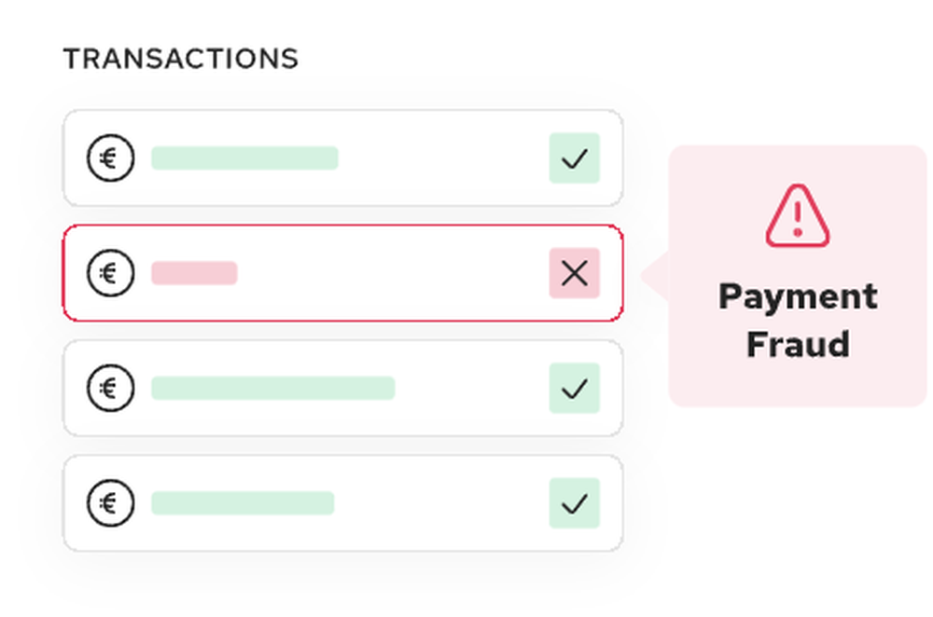Click the euro icon in flagged transaction

[110, 273]
